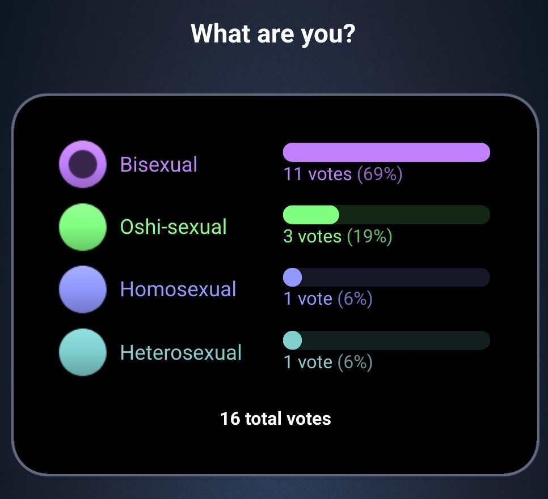Tap the Homosexual option text

click(x=178, y=289)
